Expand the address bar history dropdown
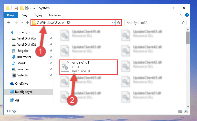The width and height of the screenshot is (197, 121). (x=113, y=23)
